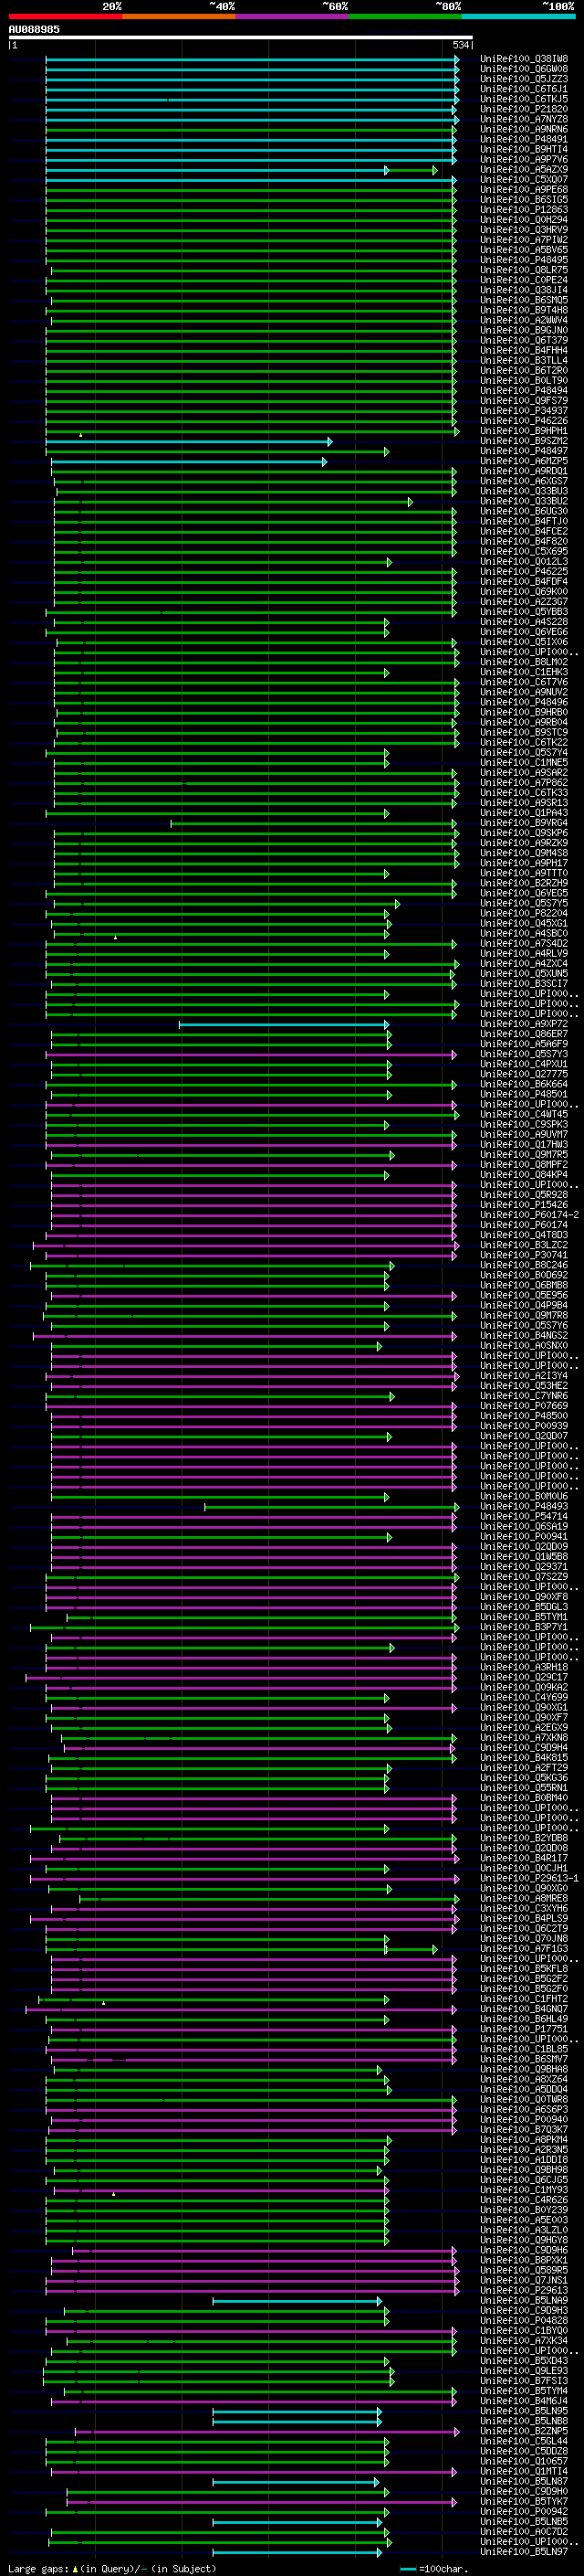Select label UniRef100_P48491
584x2576 pixels.
tap(524, 139)
